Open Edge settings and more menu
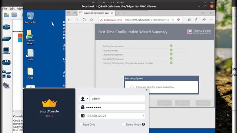The image size is (237, 133). (x=211, y=20)
